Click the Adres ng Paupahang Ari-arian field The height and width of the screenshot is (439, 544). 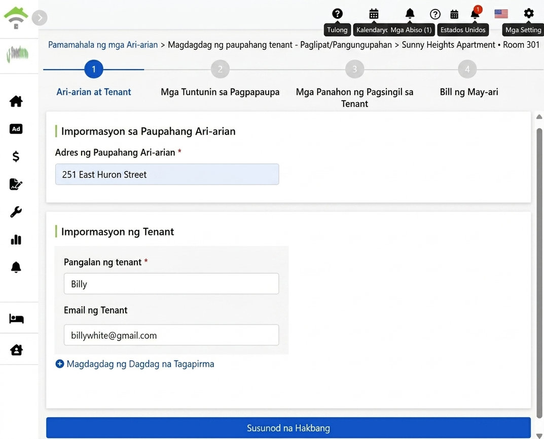click(167, 175)
